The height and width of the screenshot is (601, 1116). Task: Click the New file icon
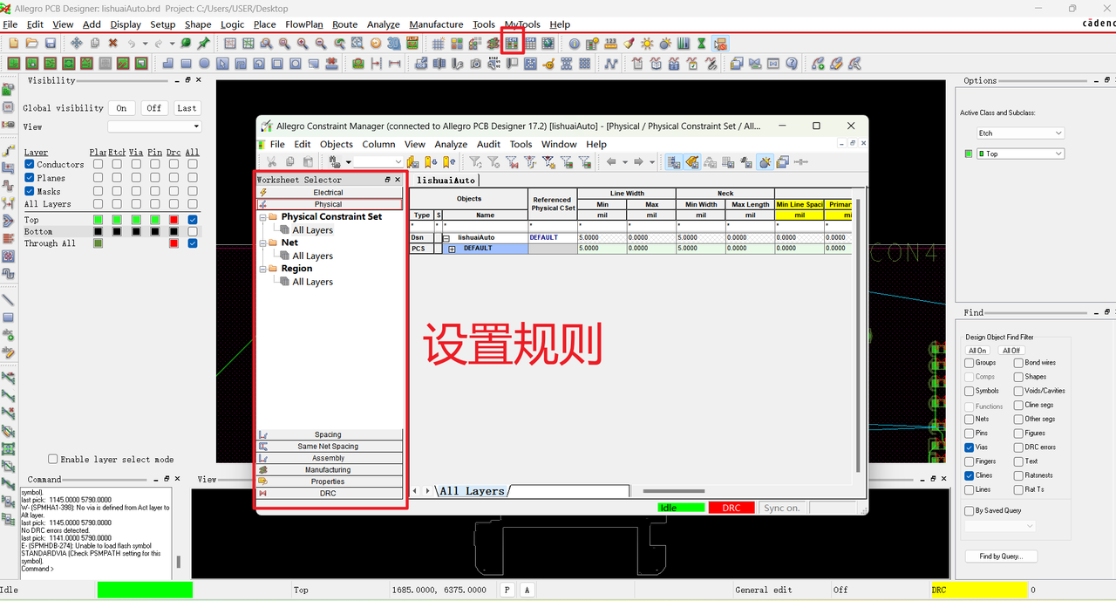click(x=12, y=43)
